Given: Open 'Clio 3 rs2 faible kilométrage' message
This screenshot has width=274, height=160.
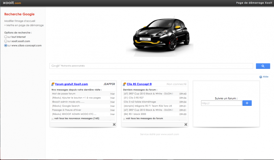Looking at the screenshot, I should pos(140,102).
